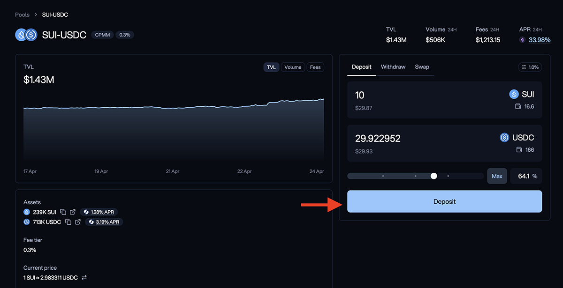Click the 17 Apr chart axis label
This screenshot has width=563, height=288.
pos(30,171)
